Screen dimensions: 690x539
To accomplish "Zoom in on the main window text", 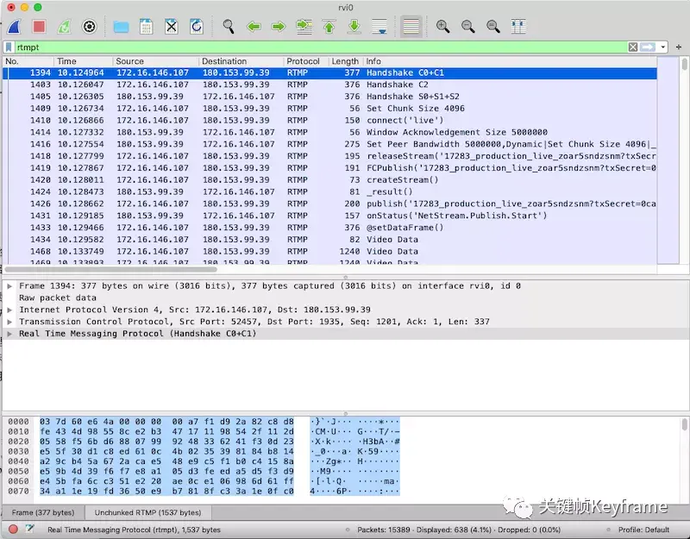I will 442,27.
